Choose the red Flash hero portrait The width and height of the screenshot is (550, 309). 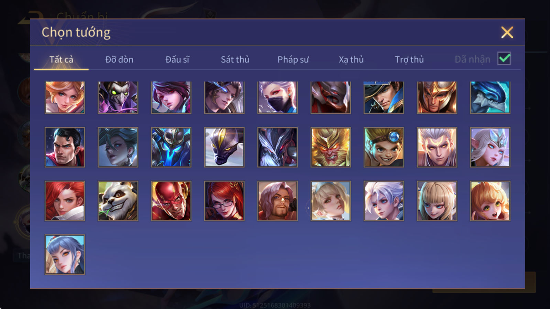coord(171,201)
